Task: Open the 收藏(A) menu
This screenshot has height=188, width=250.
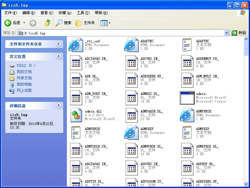Action: pos(65,13)
